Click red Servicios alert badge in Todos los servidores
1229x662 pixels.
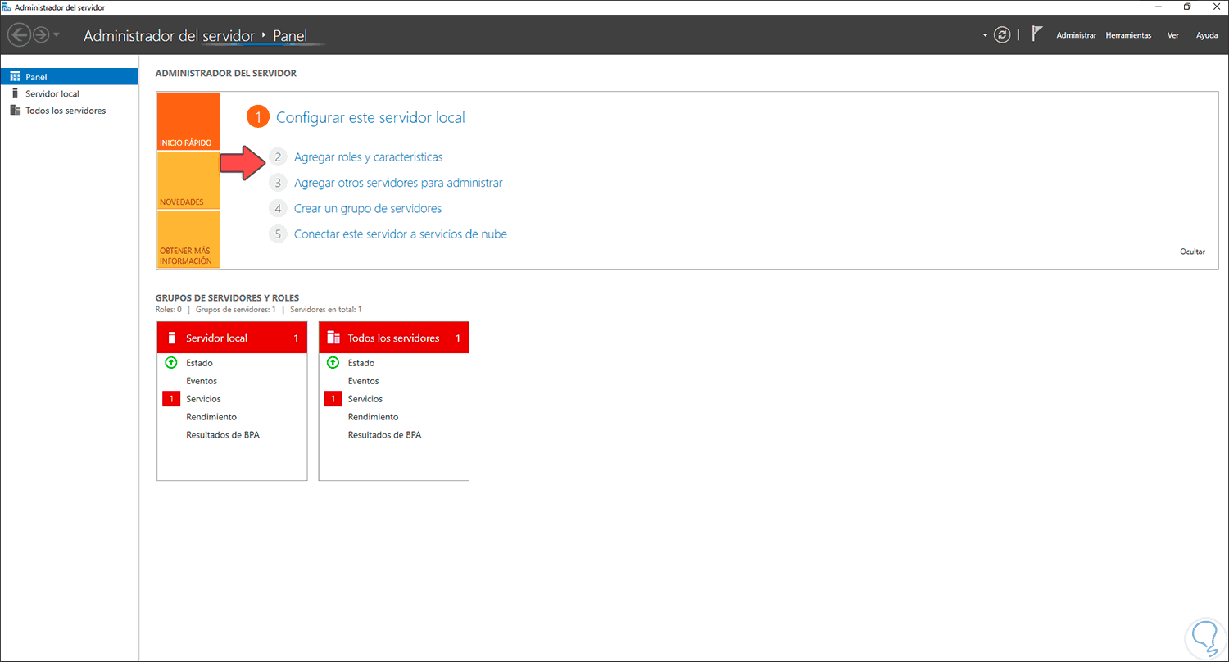[x=333, y=399]
